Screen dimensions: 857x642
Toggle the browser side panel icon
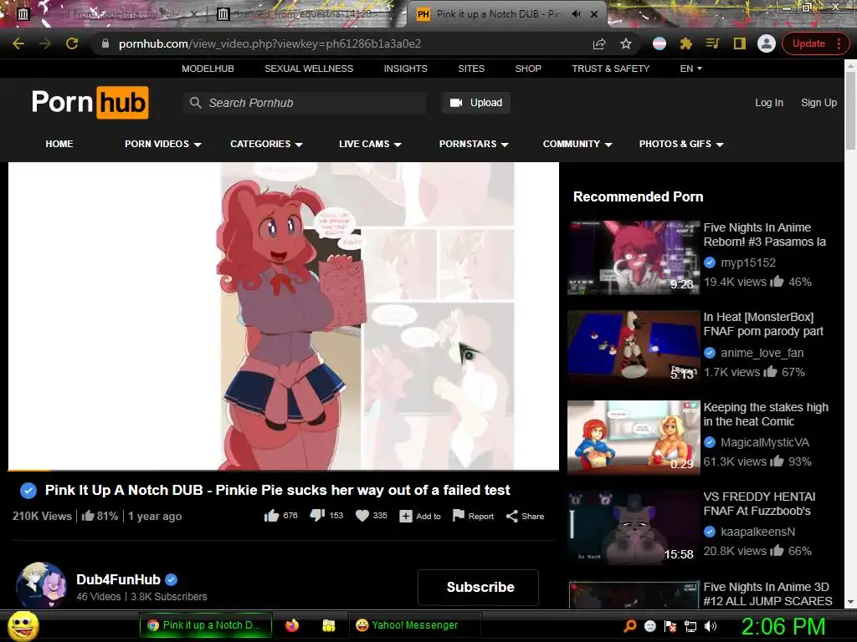(740, 43)
